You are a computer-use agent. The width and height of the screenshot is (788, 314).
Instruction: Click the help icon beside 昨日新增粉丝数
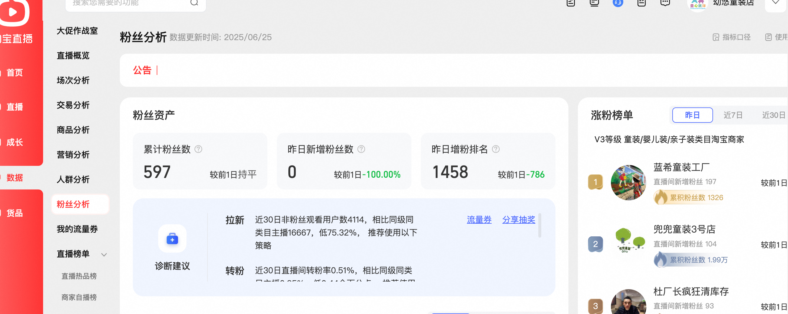click(361, 149)
